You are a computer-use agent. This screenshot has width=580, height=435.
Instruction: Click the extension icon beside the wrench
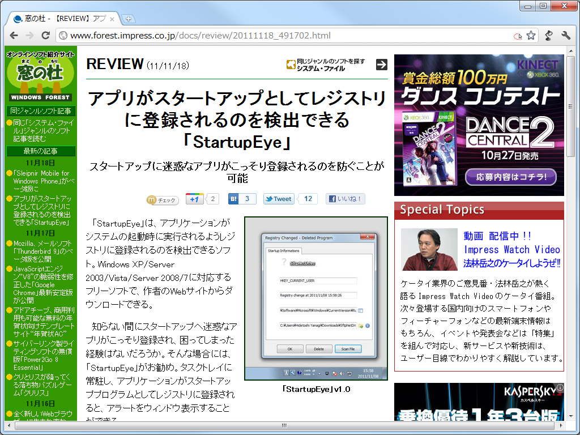(549, 36)
